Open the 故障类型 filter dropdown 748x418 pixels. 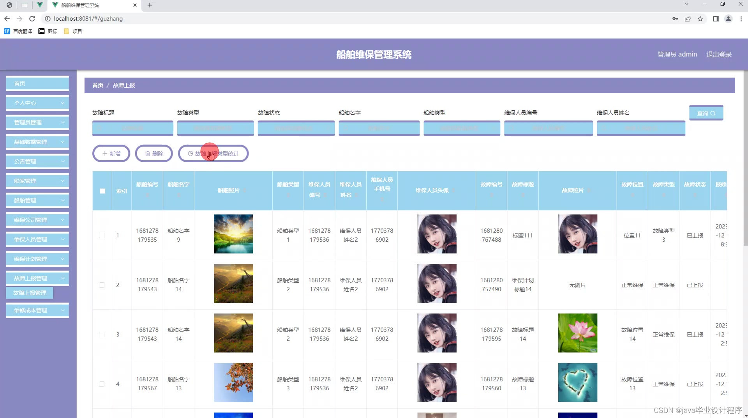point(215,128)
